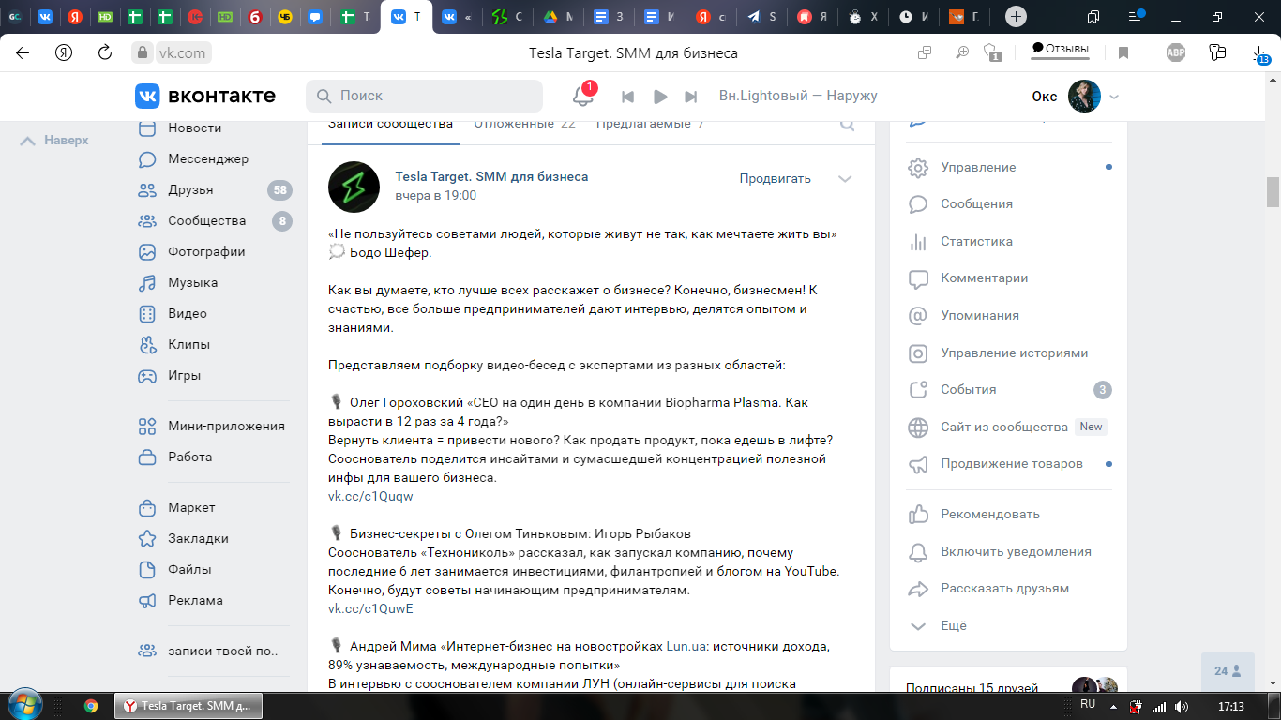Open link vk.cc/c1Quqw
This screenshot has height=720, width=1281.
(370, 496)
